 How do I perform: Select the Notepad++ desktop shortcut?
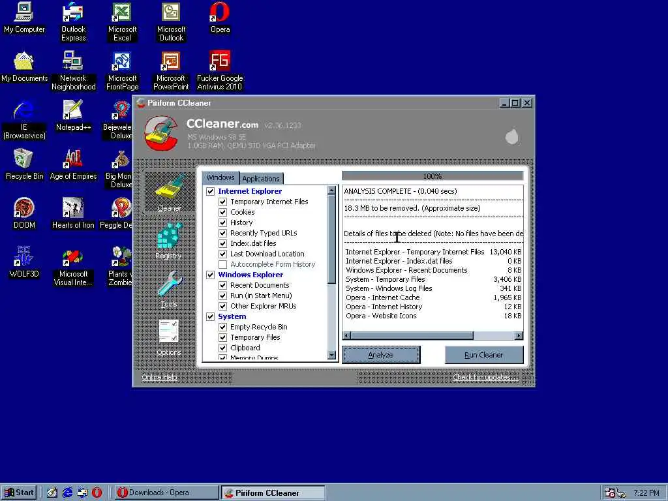(73, 115)
